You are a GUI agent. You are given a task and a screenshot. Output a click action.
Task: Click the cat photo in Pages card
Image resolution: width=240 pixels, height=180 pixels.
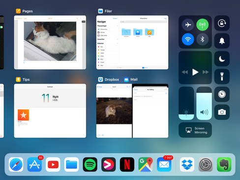[50, 41]
